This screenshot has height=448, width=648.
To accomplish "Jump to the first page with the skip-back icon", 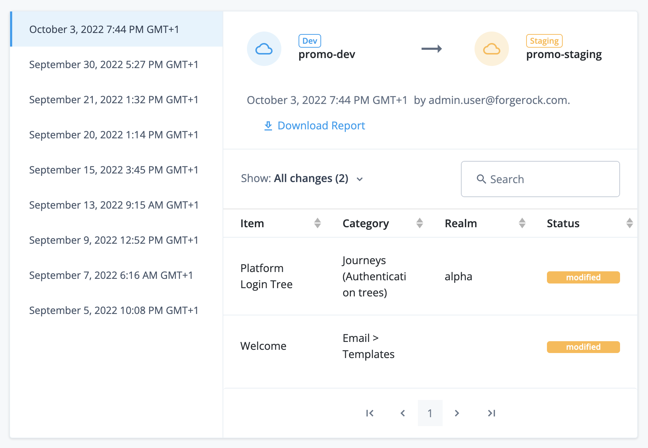I will 370,413.
